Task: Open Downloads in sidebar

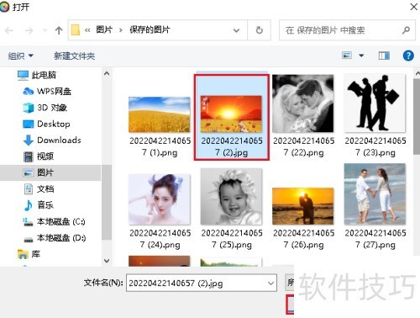Action: tap(52, 140)
